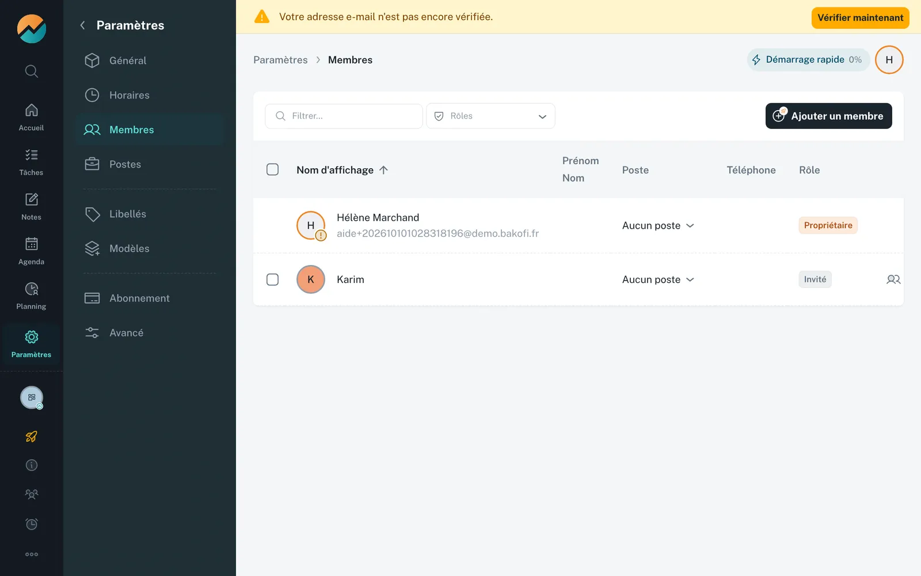Expand Hélène Marchand's Aucun poste dropdown
Viewport: 921px width, 576px height.
(658, 225)
